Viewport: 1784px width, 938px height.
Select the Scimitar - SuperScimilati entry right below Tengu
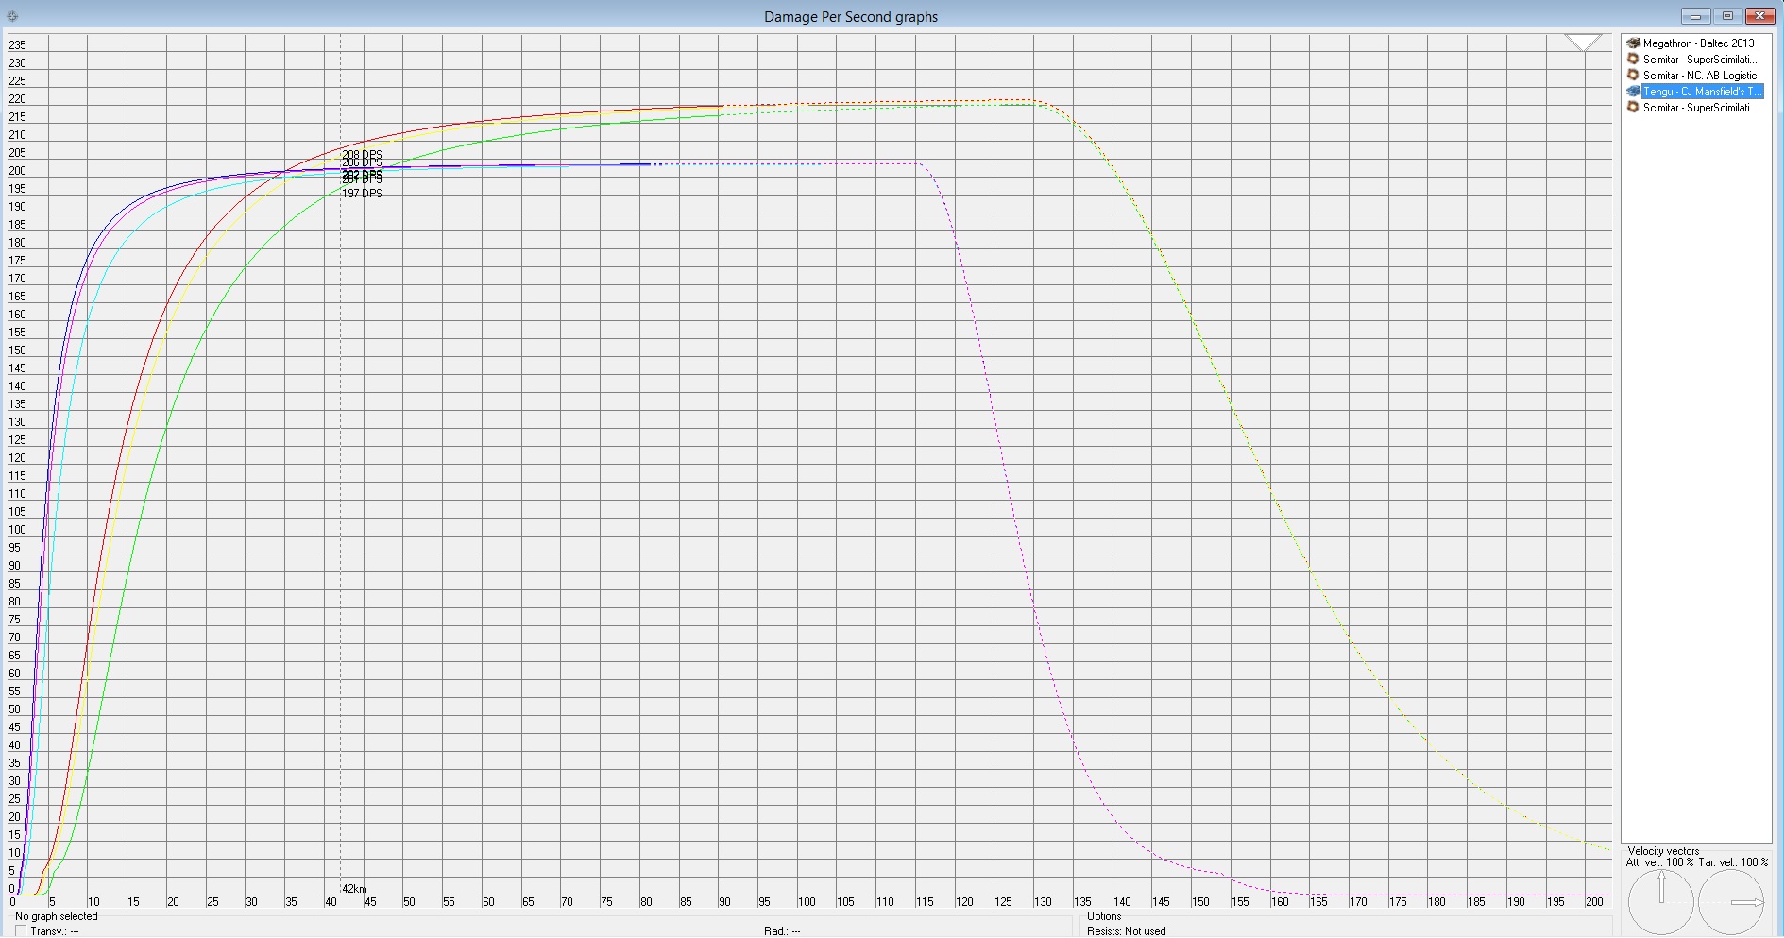pyautogui.click(x=1700, y=108)
